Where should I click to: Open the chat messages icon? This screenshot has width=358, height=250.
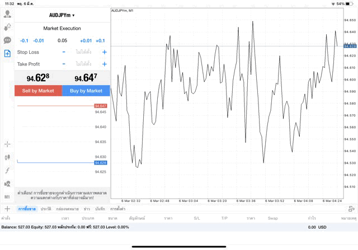click(7, 40)
